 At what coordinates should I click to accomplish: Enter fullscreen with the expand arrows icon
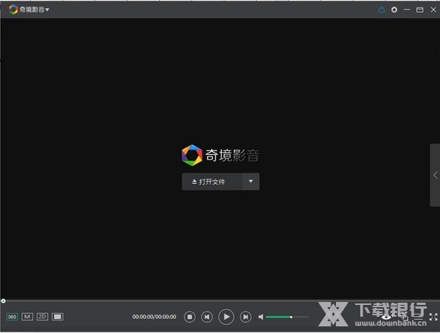coord(433,317)
